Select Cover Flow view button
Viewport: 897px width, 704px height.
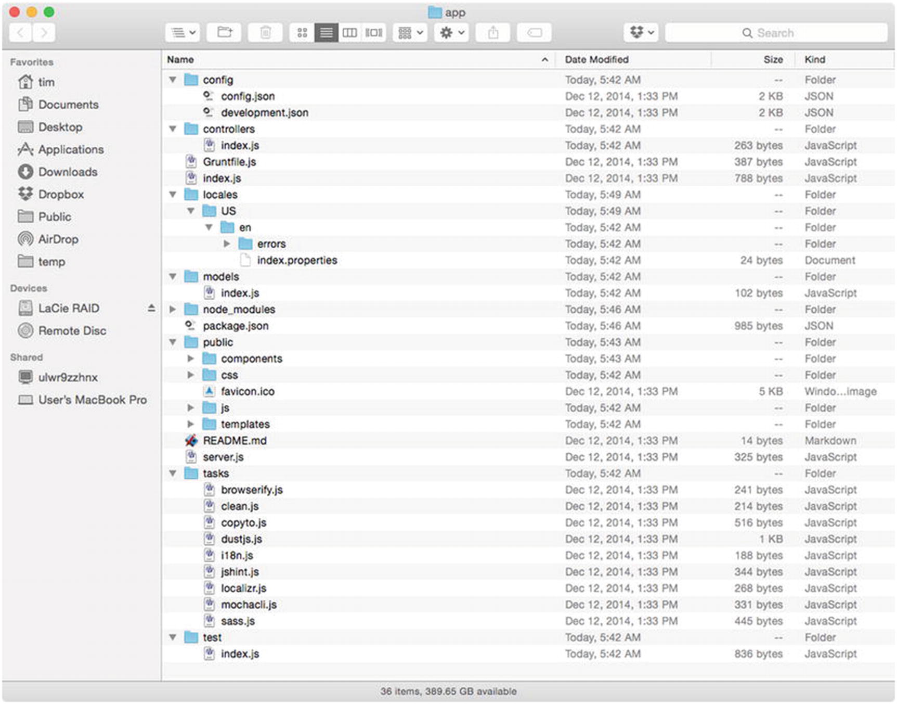[x=374, y=33]
